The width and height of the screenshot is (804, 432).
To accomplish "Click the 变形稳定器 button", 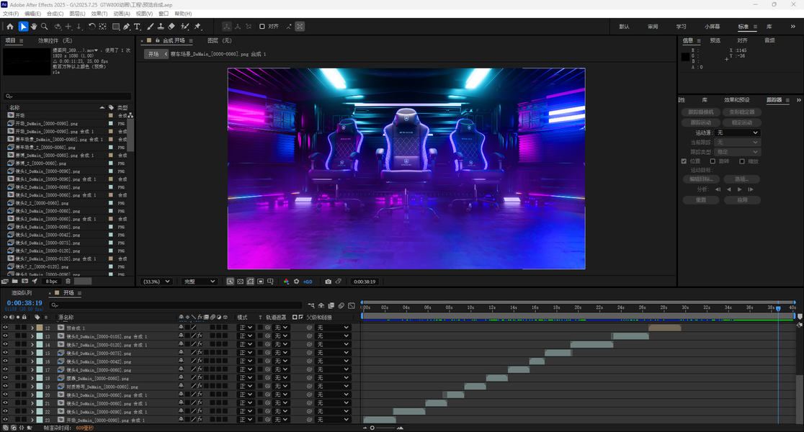I will 742,112.
